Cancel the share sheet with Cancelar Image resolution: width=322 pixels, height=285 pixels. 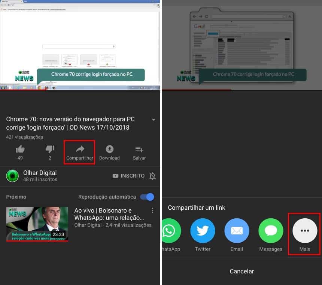(x=242, y=271)
